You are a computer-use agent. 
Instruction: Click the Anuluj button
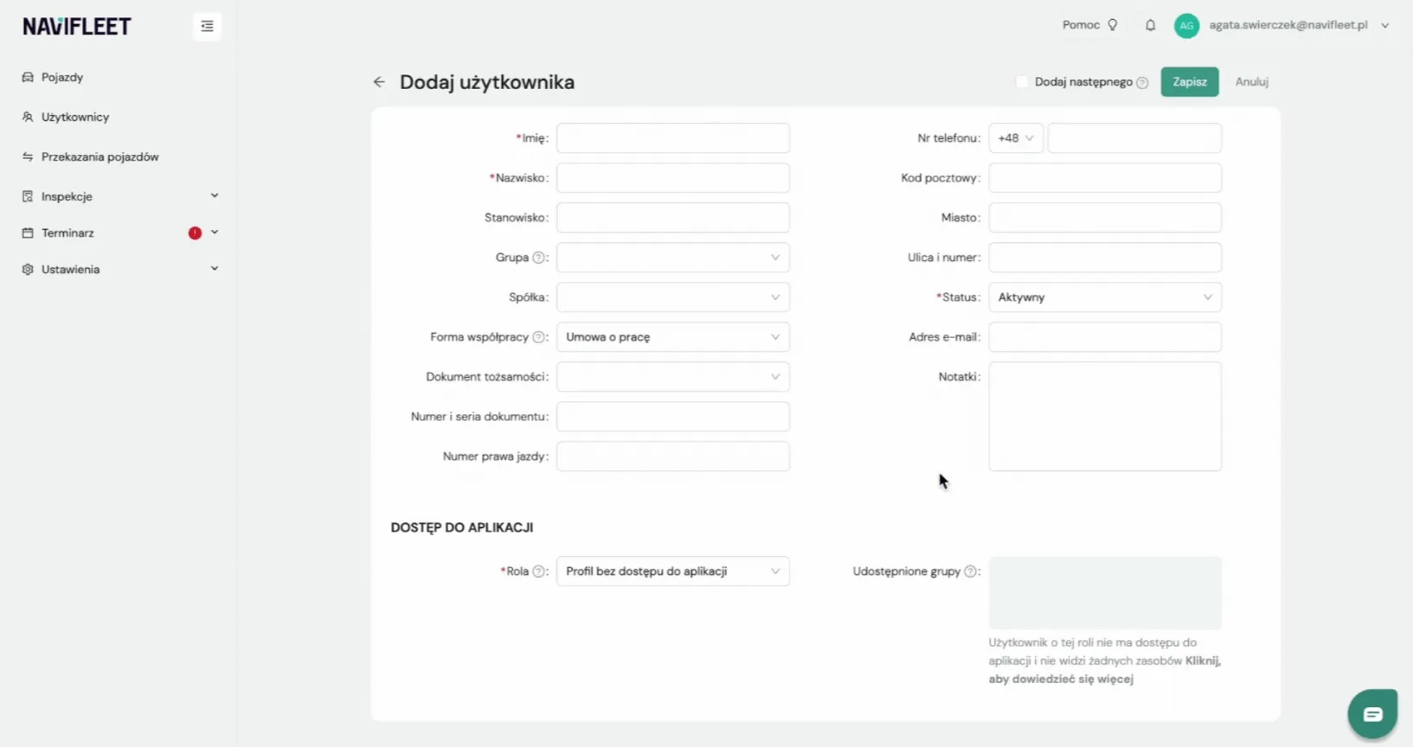[1252, 82]
